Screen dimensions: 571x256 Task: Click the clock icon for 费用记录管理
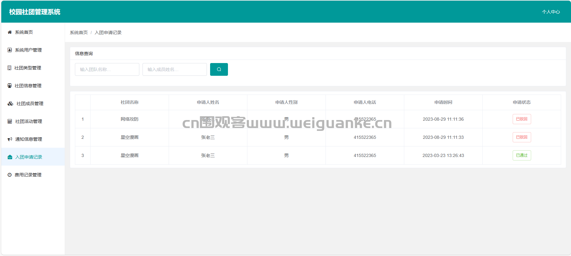[10, 175]
